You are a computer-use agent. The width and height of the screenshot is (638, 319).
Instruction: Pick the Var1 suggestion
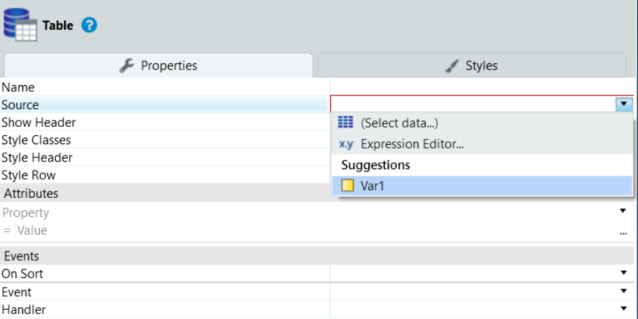point(372,186)
